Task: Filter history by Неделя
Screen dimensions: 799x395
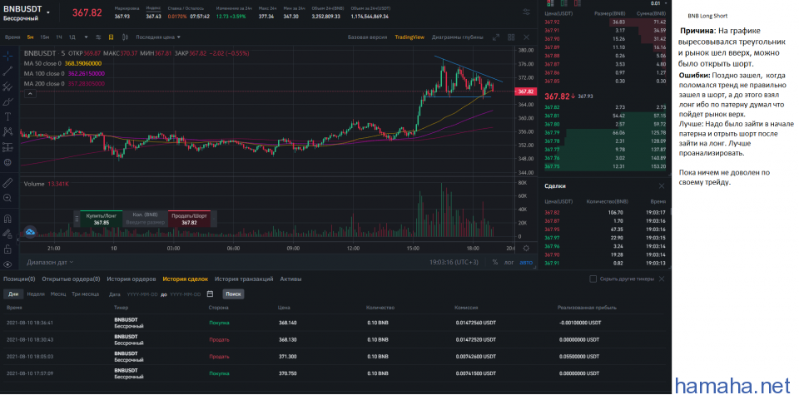Action: (36, 294)
